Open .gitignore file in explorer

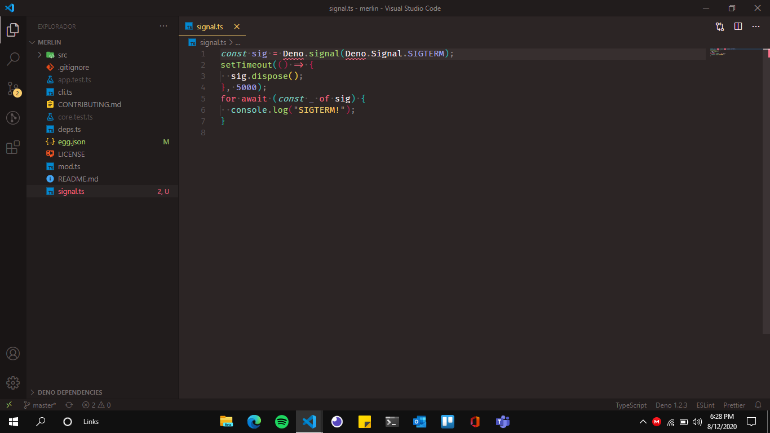(102, 67)
